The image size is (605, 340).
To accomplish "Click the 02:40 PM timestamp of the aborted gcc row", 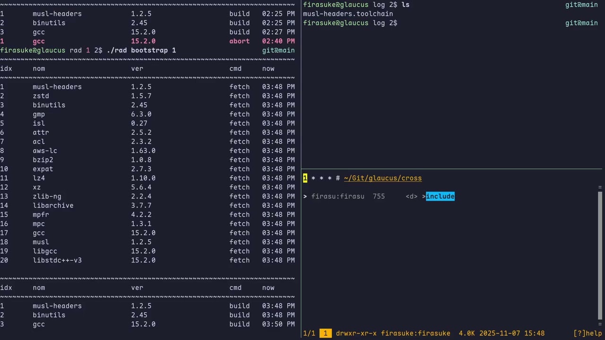I will point(278,41).
